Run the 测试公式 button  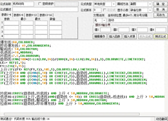tap(160, 37)
